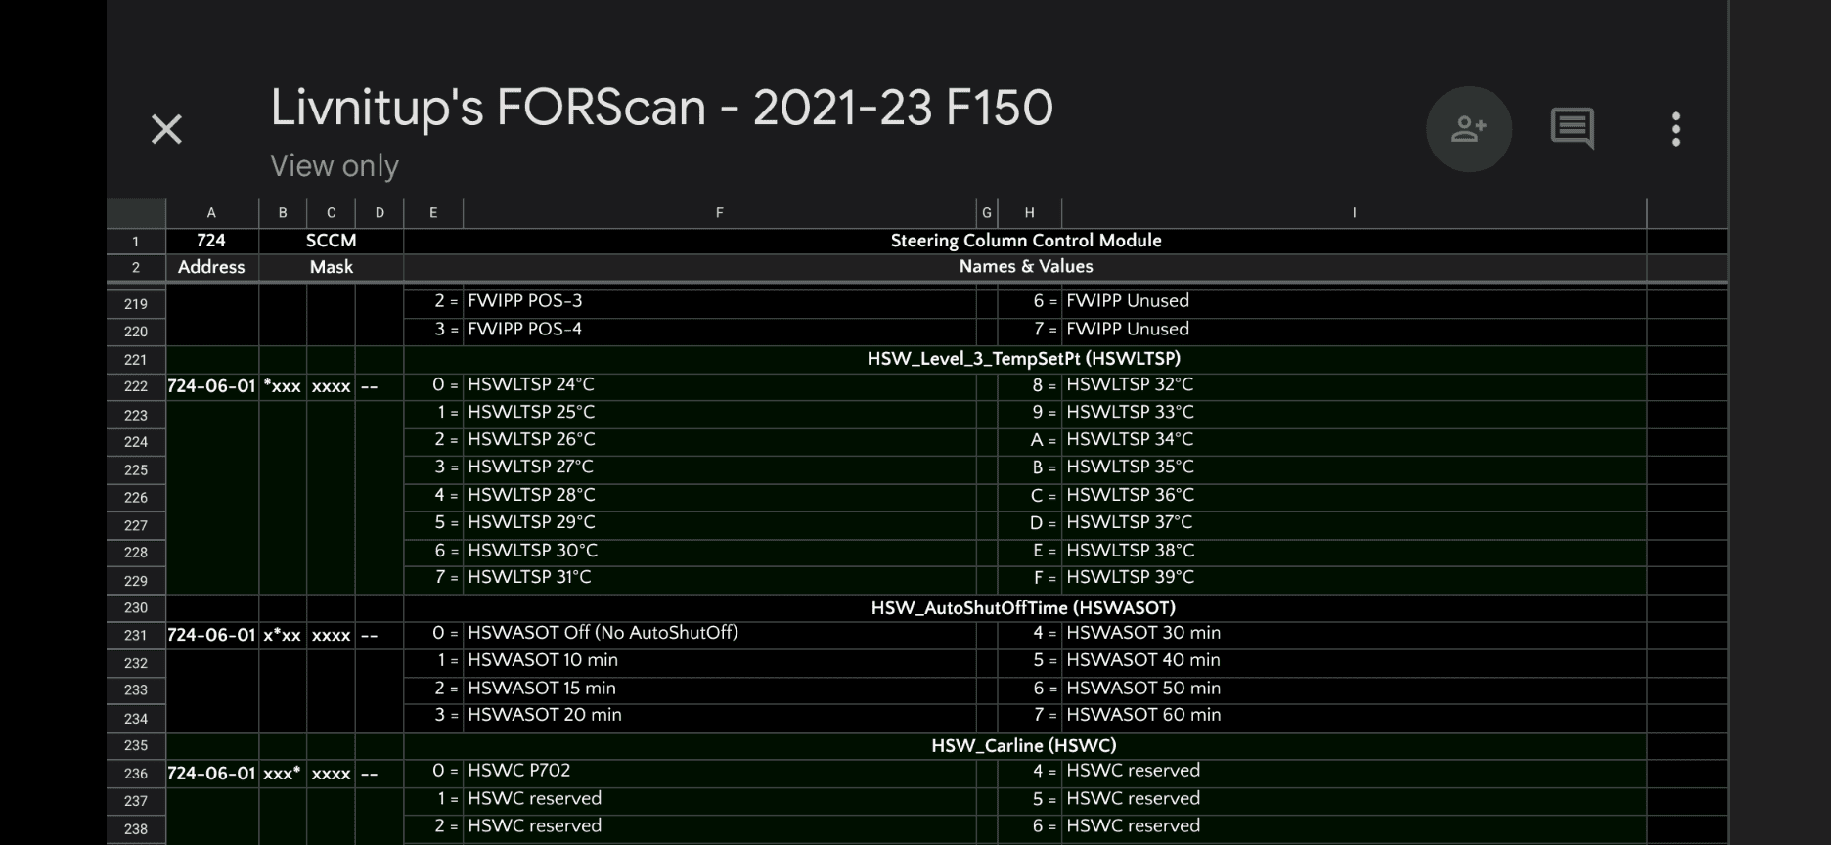The image size is (1831, 845).
Task: Click FWIPP Unused cell for value 7
Action: click(1354, 330)
